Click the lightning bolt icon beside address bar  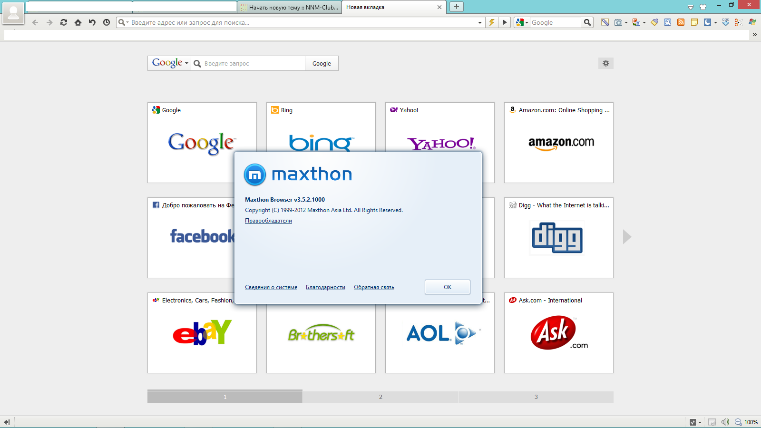492,22
